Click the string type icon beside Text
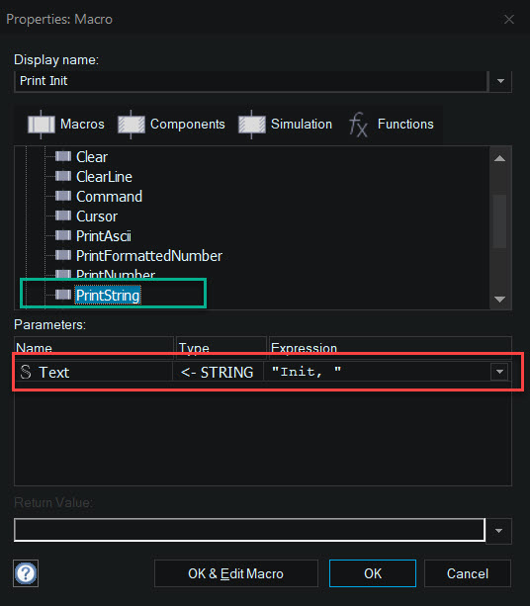 coord(26,372)
